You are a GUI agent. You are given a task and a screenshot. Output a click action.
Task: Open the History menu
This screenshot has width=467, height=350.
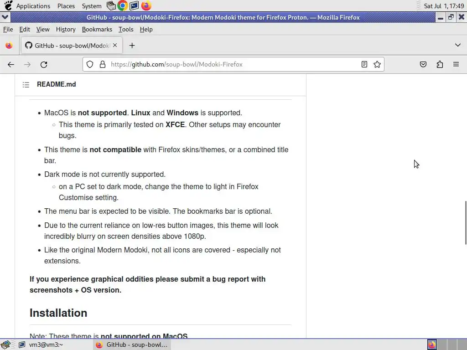(66, 30)
